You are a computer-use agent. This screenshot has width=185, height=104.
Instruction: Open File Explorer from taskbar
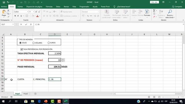[33, 101]
